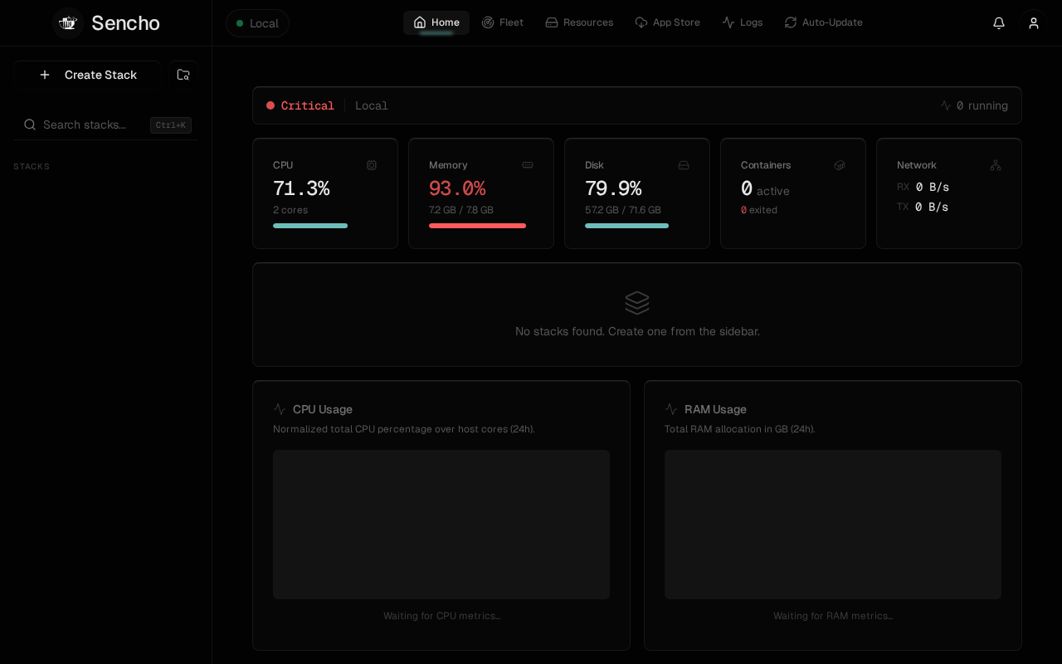Click the No stacks found message

point(637,331)
